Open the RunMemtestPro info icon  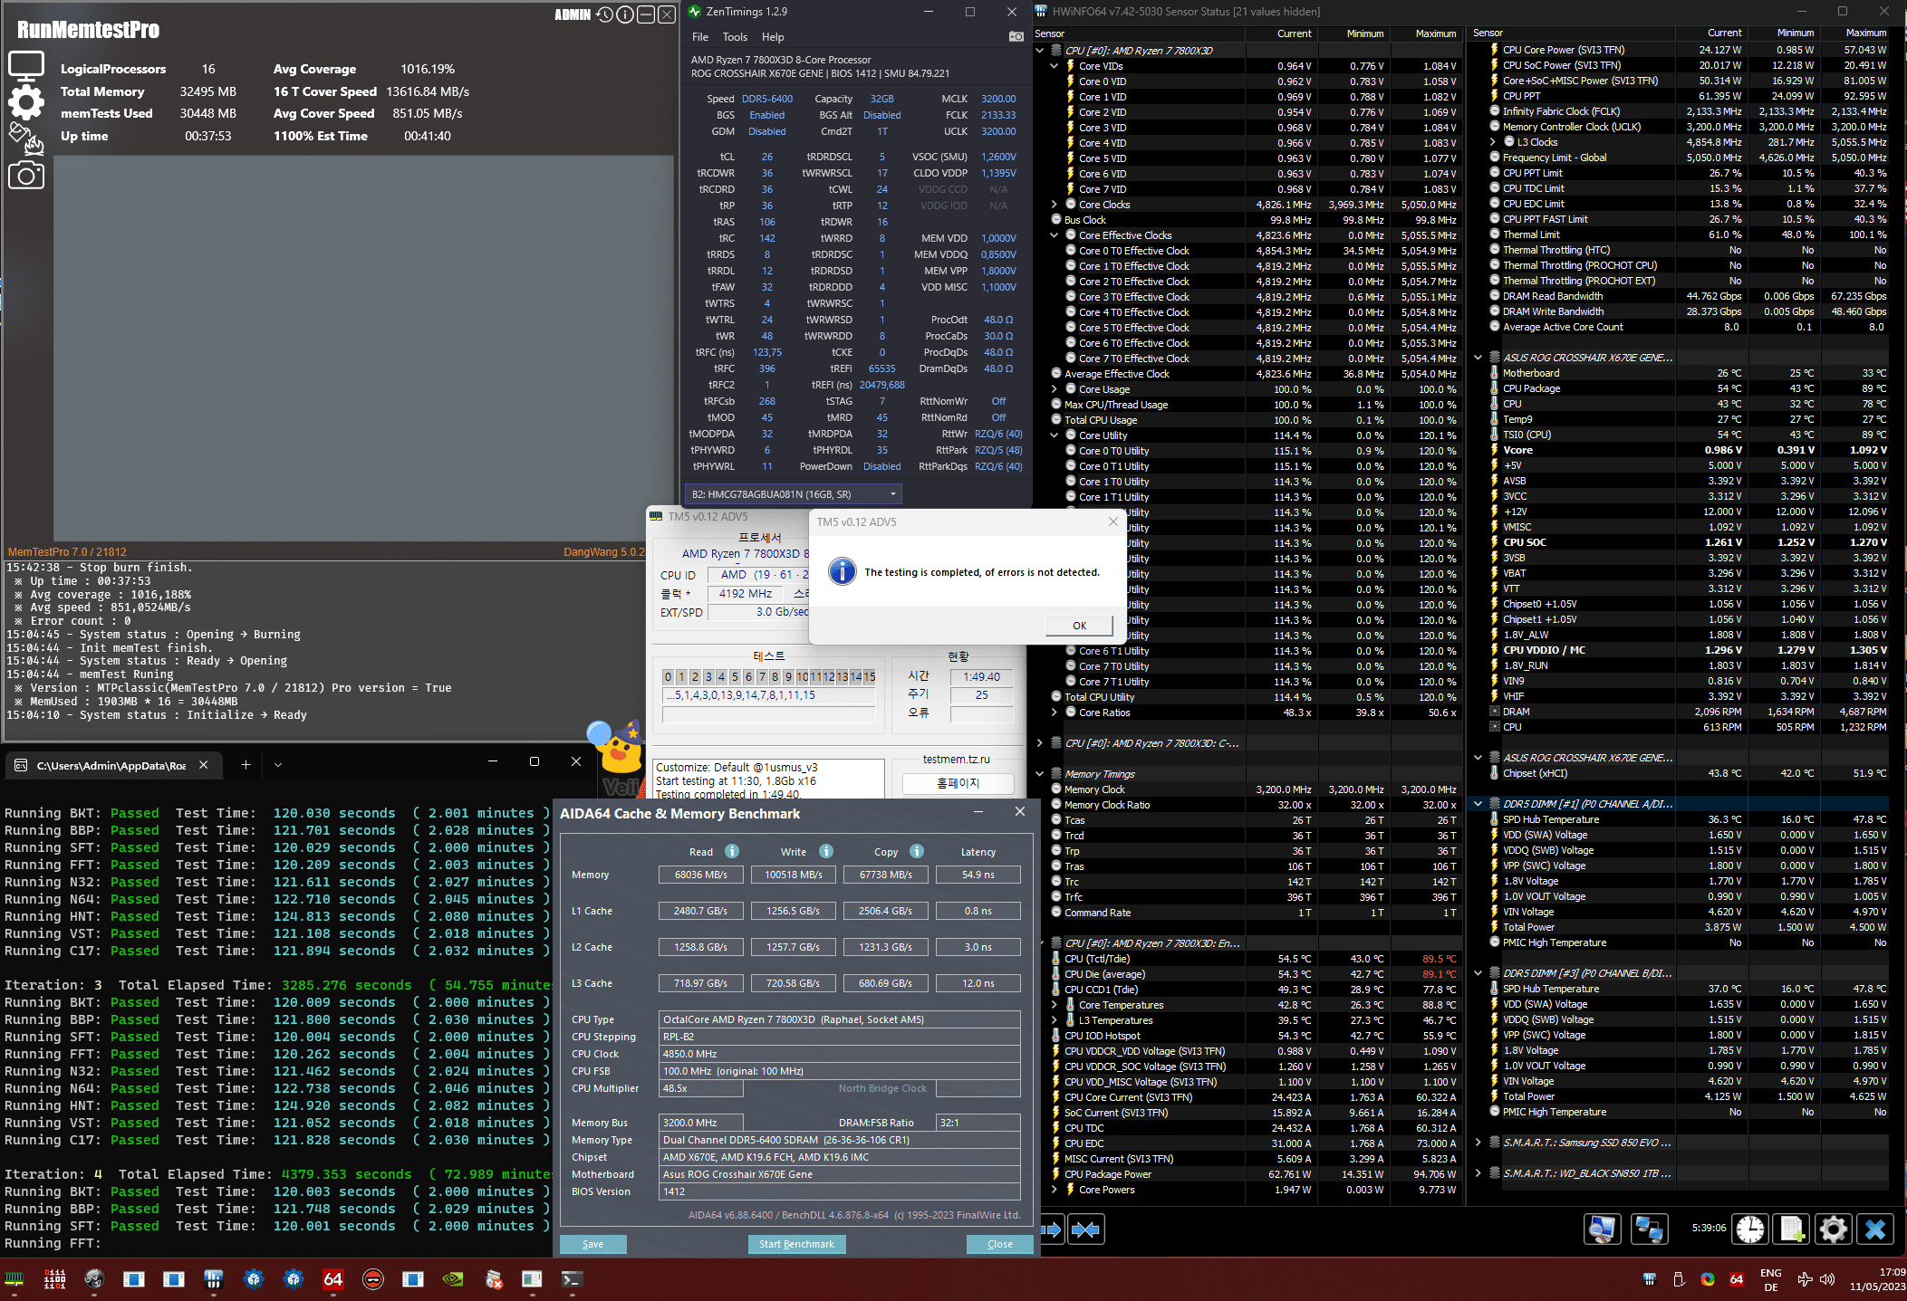625,14
